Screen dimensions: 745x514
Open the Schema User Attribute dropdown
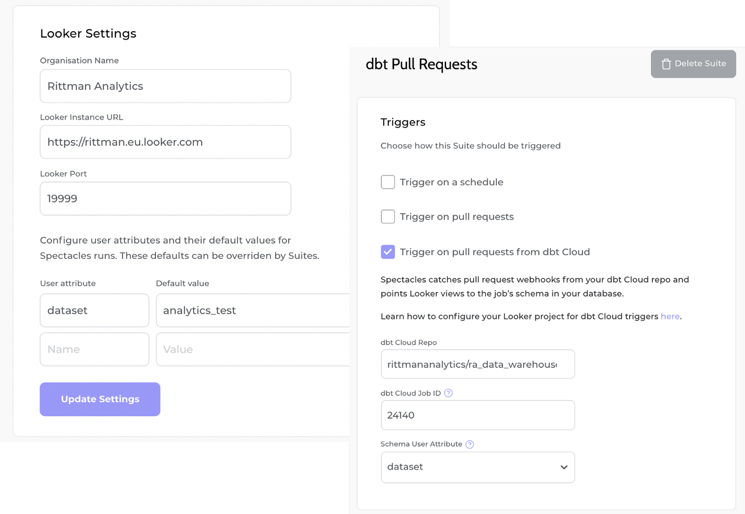pos(477,467)
